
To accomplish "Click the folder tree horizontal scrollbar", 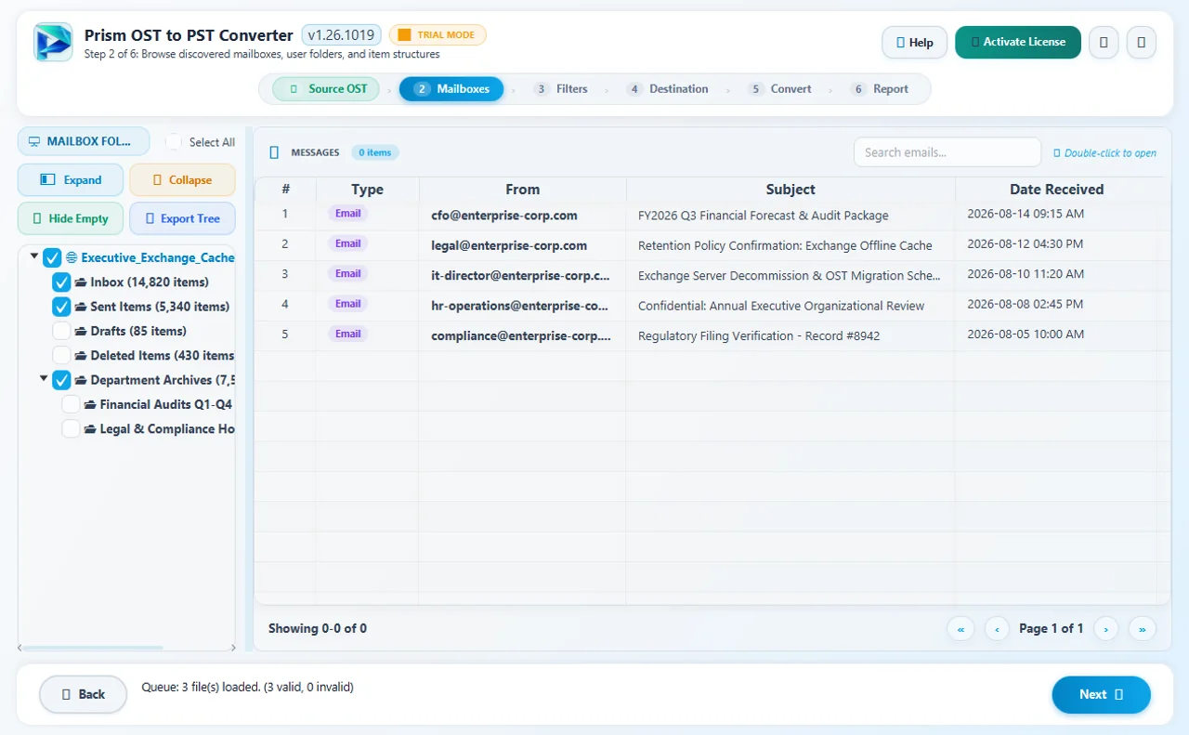I will coord(93,648).
